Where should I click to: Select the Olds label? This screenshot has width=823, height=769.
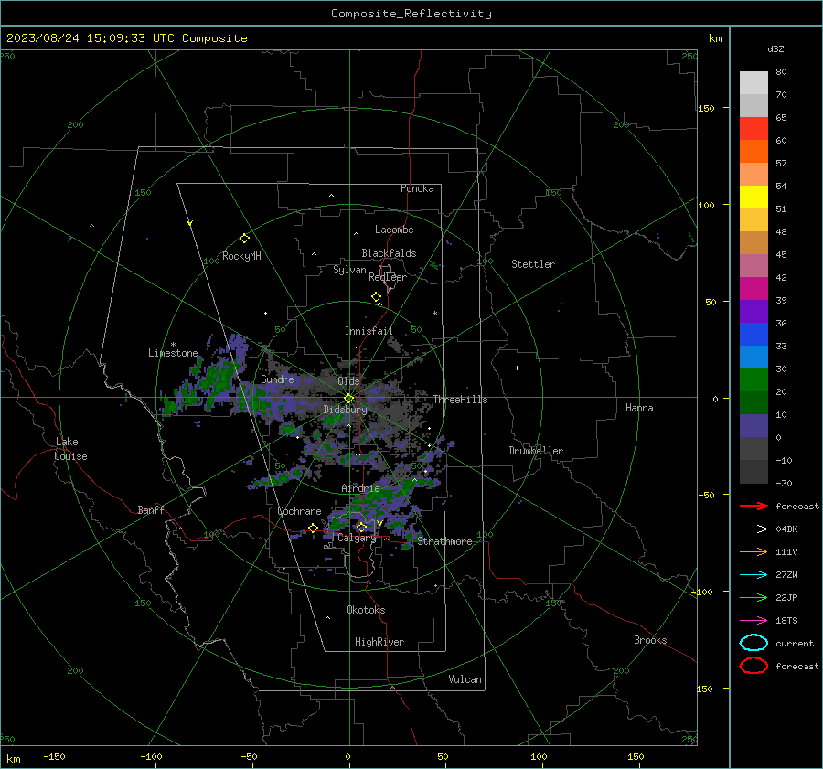[x=348, y=380]
